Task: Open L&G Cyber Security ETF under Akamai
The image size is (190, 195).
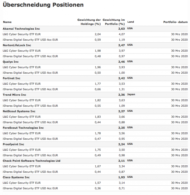Action: pos(22,34)
